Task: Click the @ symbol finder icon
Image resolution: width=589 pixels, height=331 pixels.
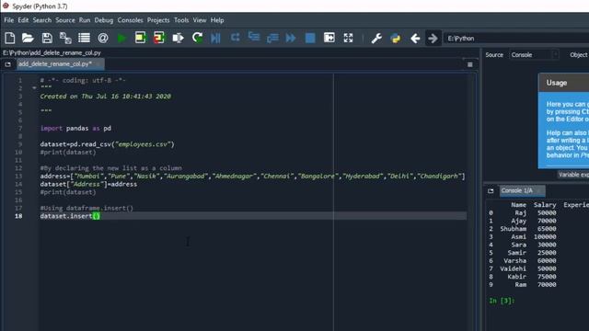Action: (103, 38)
